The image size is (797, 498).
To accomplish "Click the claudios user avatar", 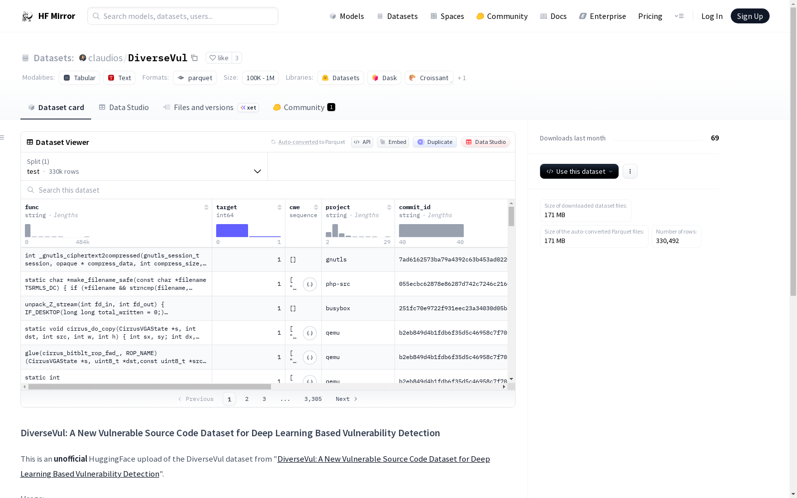I will click(83, 58).
